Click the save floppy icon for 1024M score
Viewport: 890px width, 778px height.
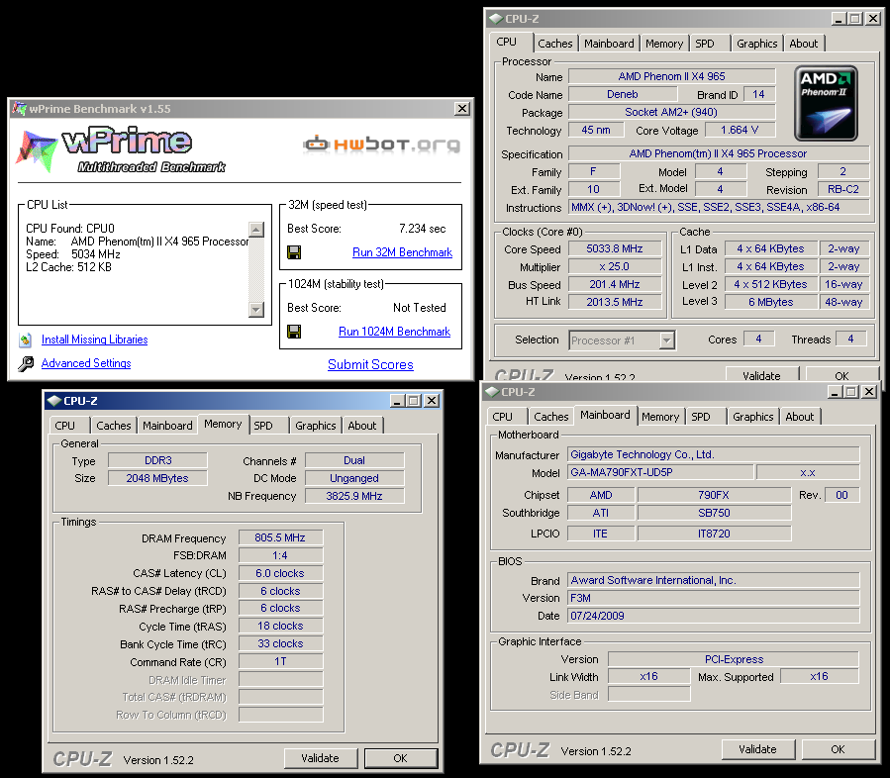tap(294, 332)
